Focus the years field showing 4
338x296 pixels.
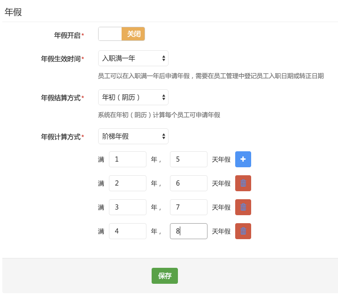coord(128,231)
